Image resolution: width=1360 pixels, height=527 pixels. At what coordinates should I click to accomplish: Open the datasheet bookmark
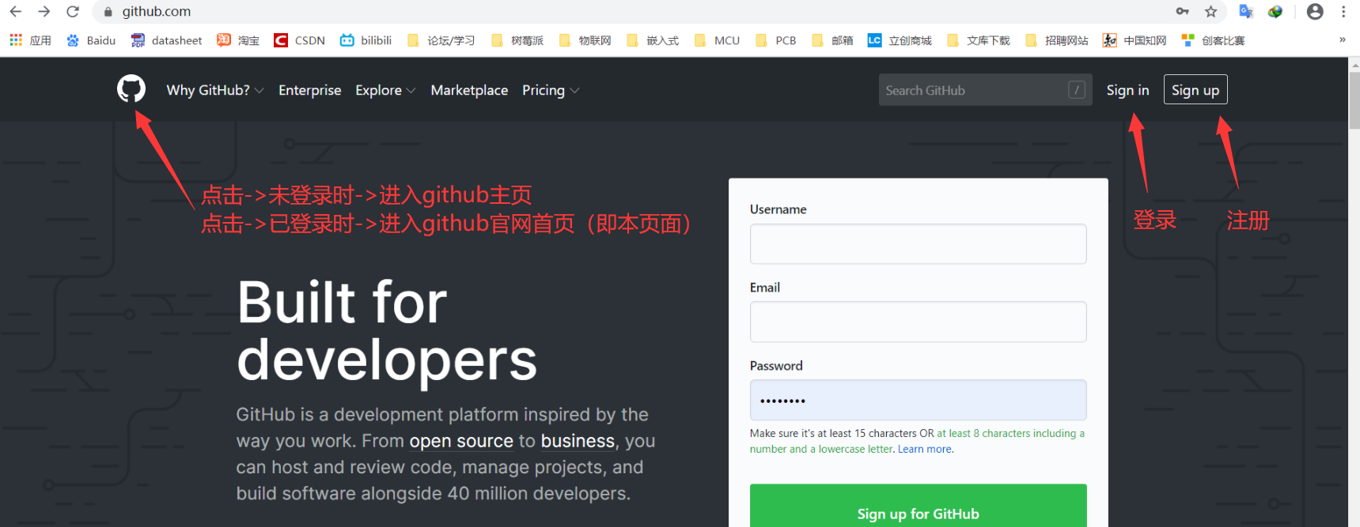[166, 40]
